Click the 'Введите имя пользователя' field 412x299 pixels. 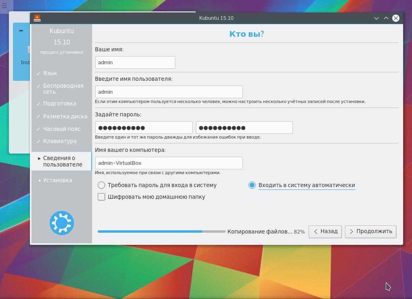click(x=169, y=92)
